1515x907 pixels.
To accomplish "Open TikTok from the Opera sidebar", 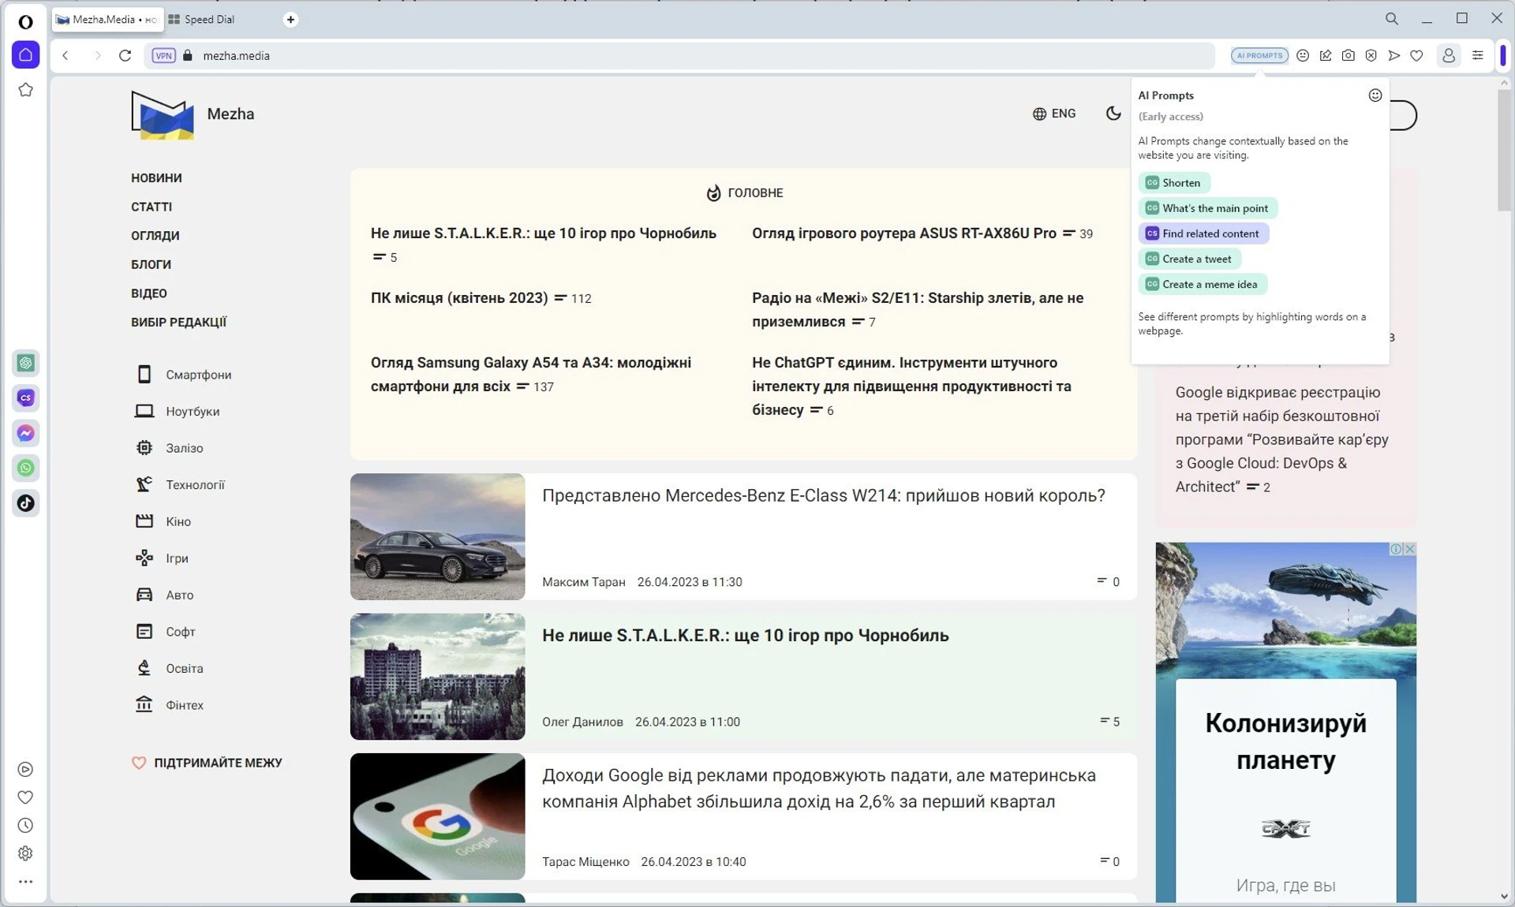I will 25,503.
